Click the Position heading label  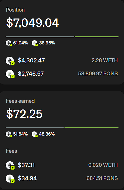click(15, 10)
